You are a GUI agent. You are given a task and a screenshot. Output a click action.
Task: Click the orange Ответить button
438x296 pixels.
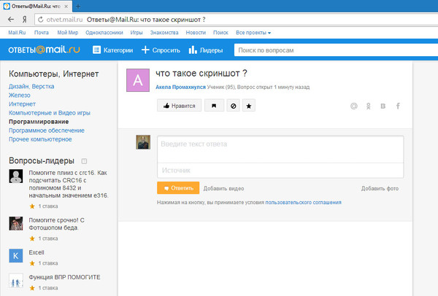click(x=178, y=188)
